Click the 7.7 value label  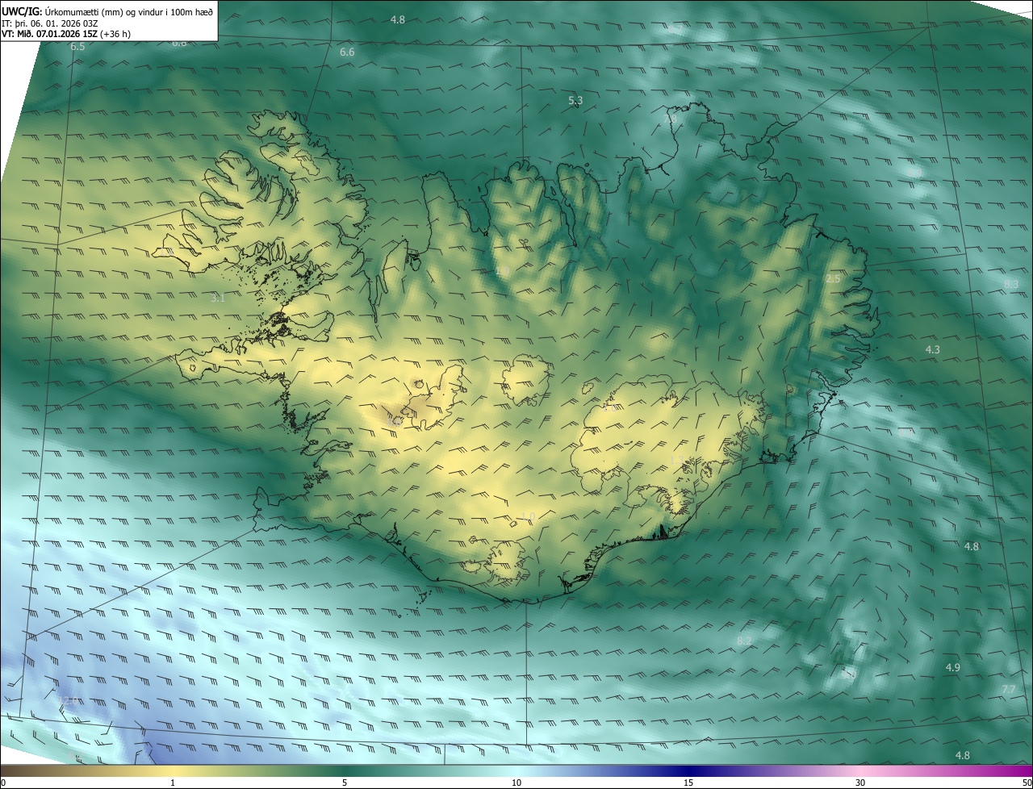(x=1008, y=690)
